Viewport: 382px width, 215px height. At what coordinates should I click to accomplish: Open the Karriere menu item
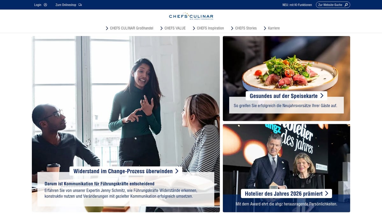274,28
